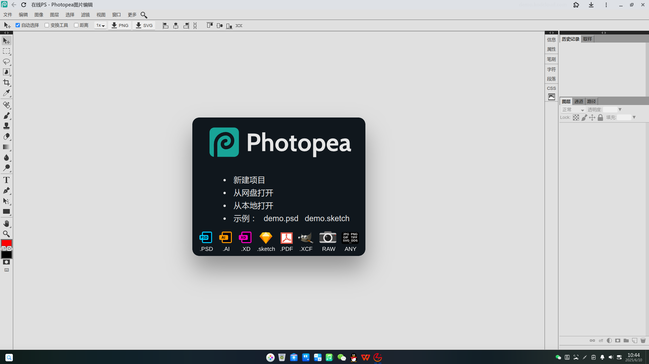Expand the 透明度 opacity arrow
The height and width of the screenshot is (364, 649).
click(x=620, y=110)
